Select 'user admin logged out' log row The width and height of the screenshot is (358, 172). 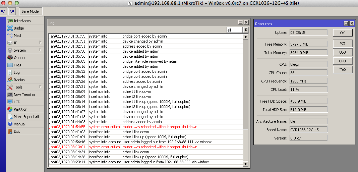click(x=146, y=142)
